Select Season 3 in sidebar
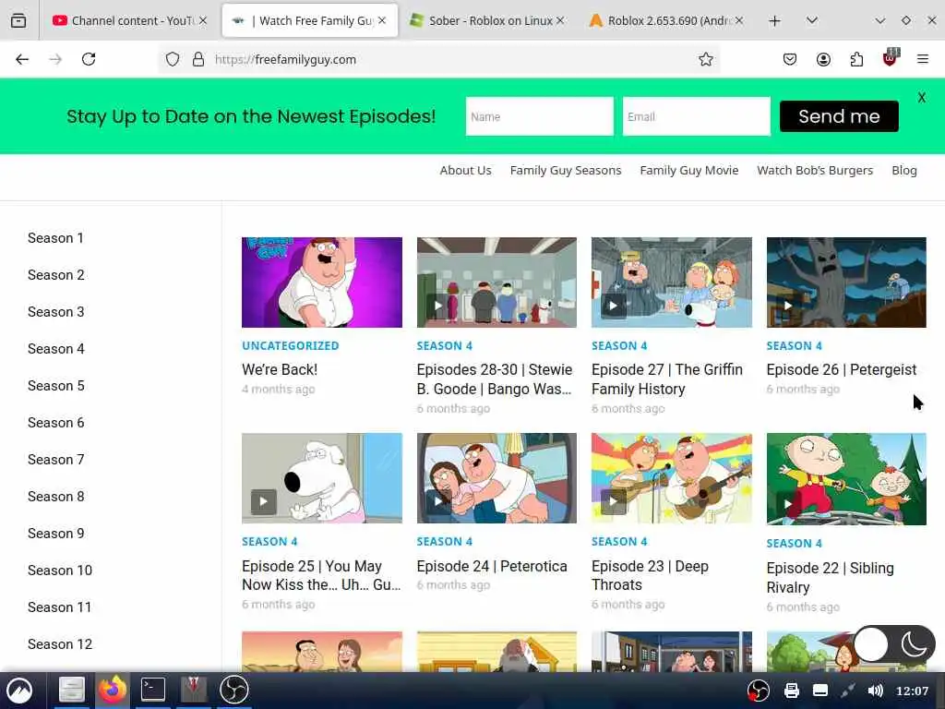This screenshot has height=709, width=945. (56, 312)
